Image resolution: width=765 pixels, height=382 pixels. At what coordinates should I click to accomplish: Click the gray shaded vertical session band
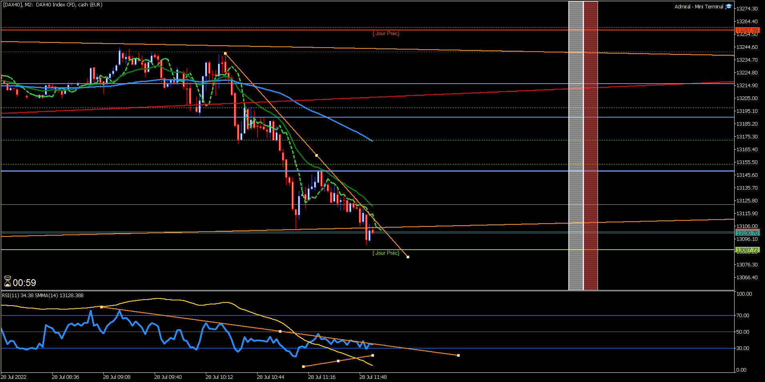pyautogui.click(x=576, y=146)
